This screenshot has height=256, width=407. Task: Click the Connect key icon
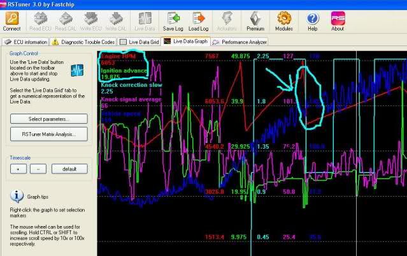point(12,19)
